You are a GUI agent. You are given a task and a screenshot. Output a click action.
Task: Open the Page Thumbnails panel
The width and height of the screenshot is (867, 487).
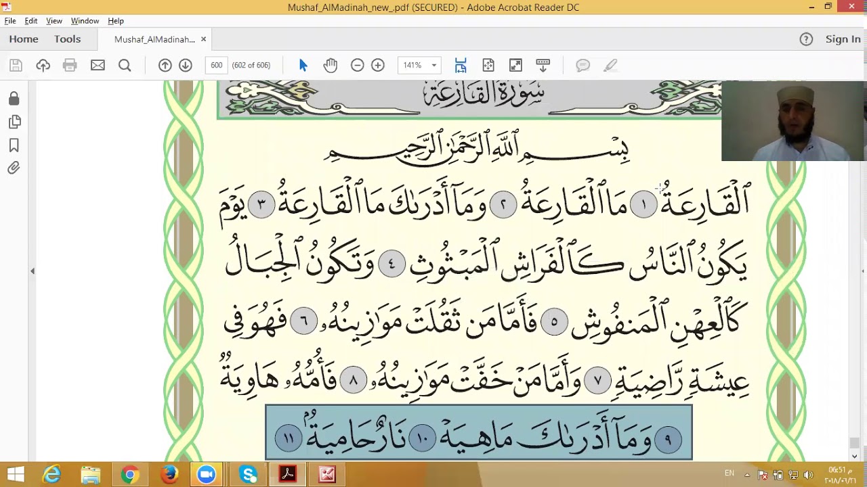click(14, 122)
